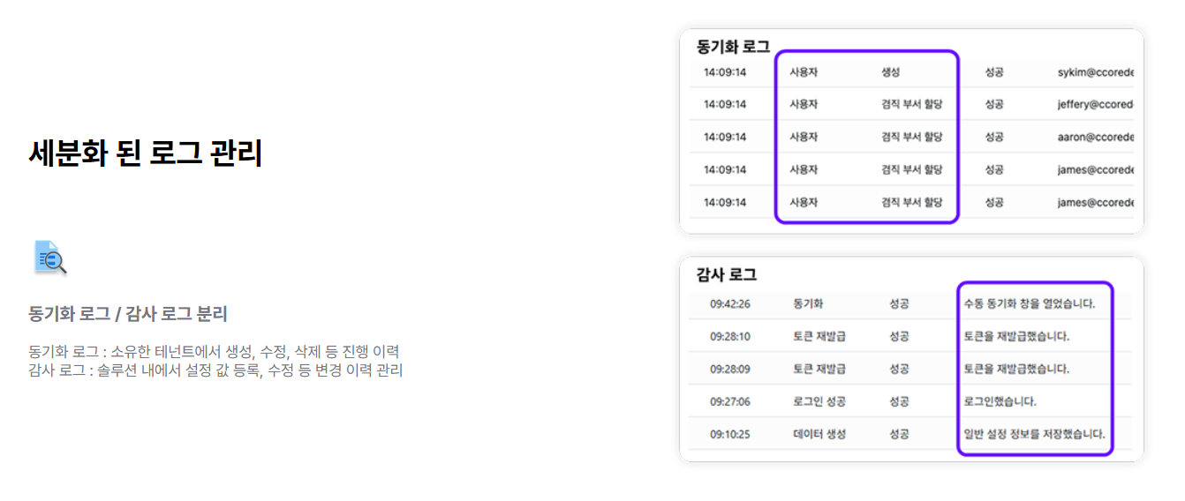
Task: Open the 동기화 로그 panel title
Action: (x=733, y=46)
